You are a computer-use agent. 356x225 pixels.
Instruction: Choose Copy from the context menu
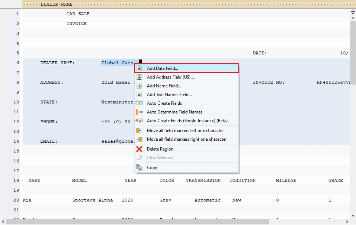[152, 167]
